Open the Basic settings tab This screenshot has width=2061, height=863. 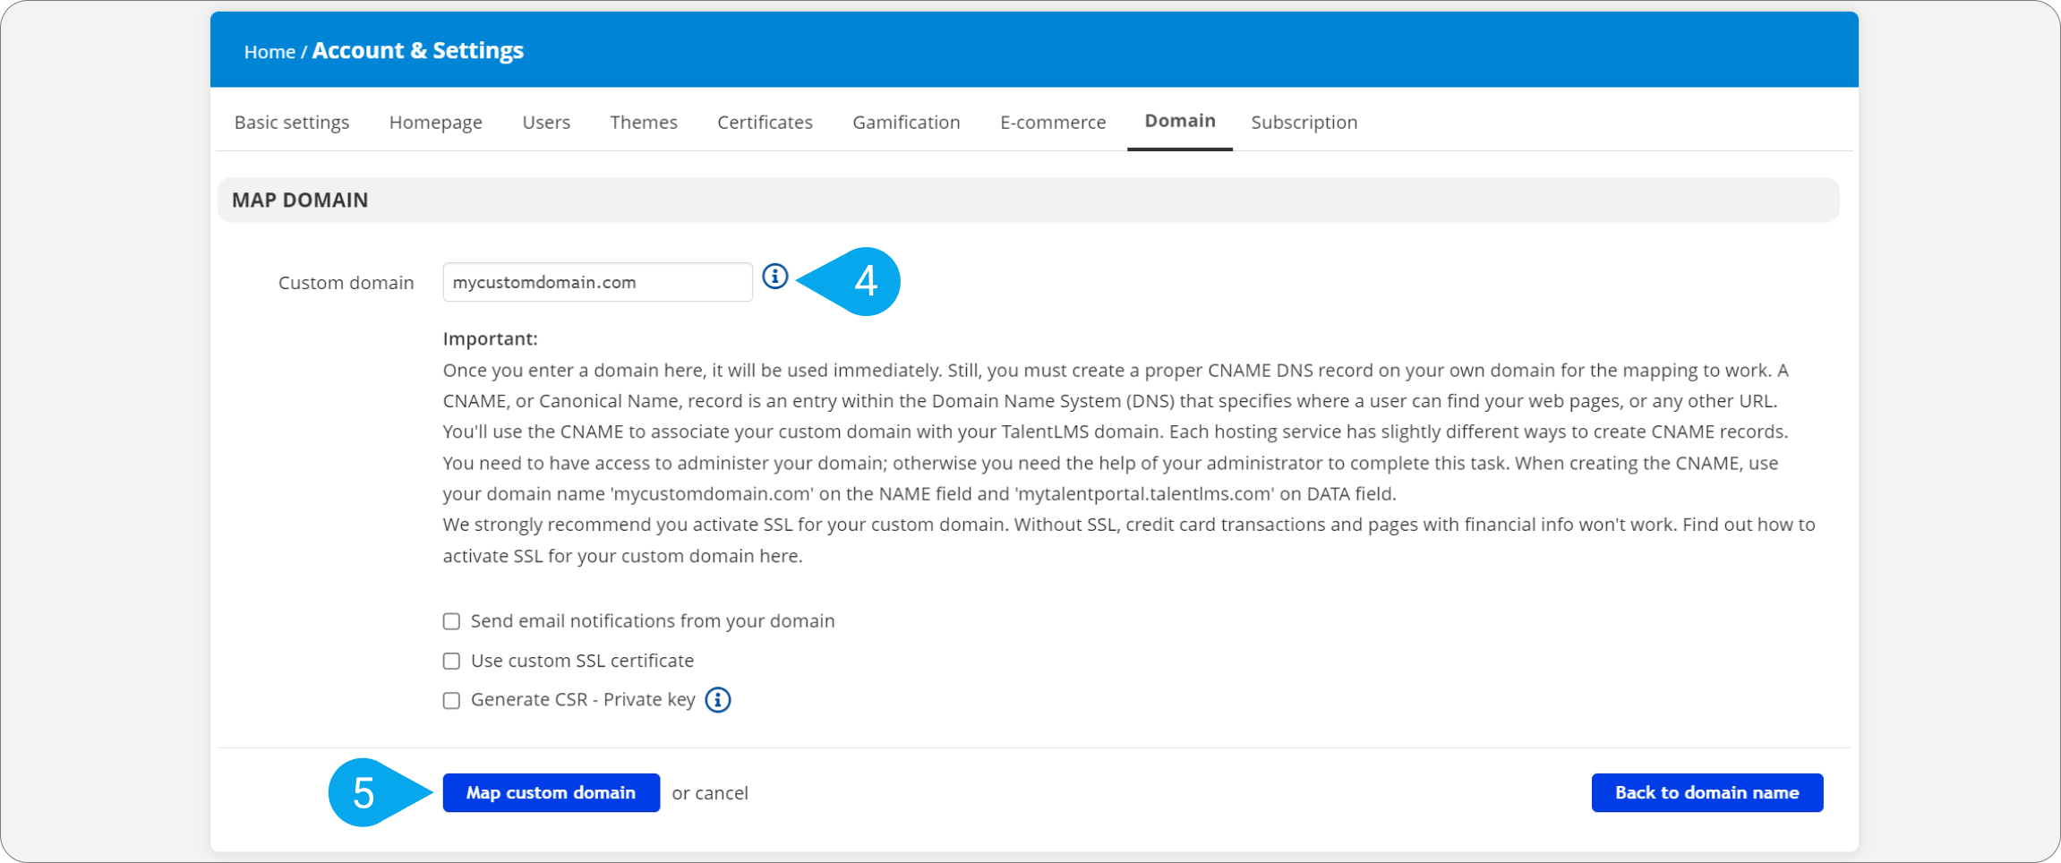[x=292, y=122]
